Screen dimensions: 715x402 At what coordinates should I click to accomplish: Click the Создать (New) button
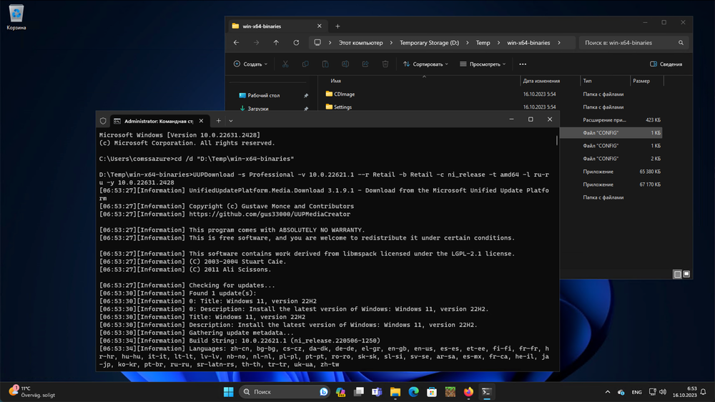tap(250, 64)
